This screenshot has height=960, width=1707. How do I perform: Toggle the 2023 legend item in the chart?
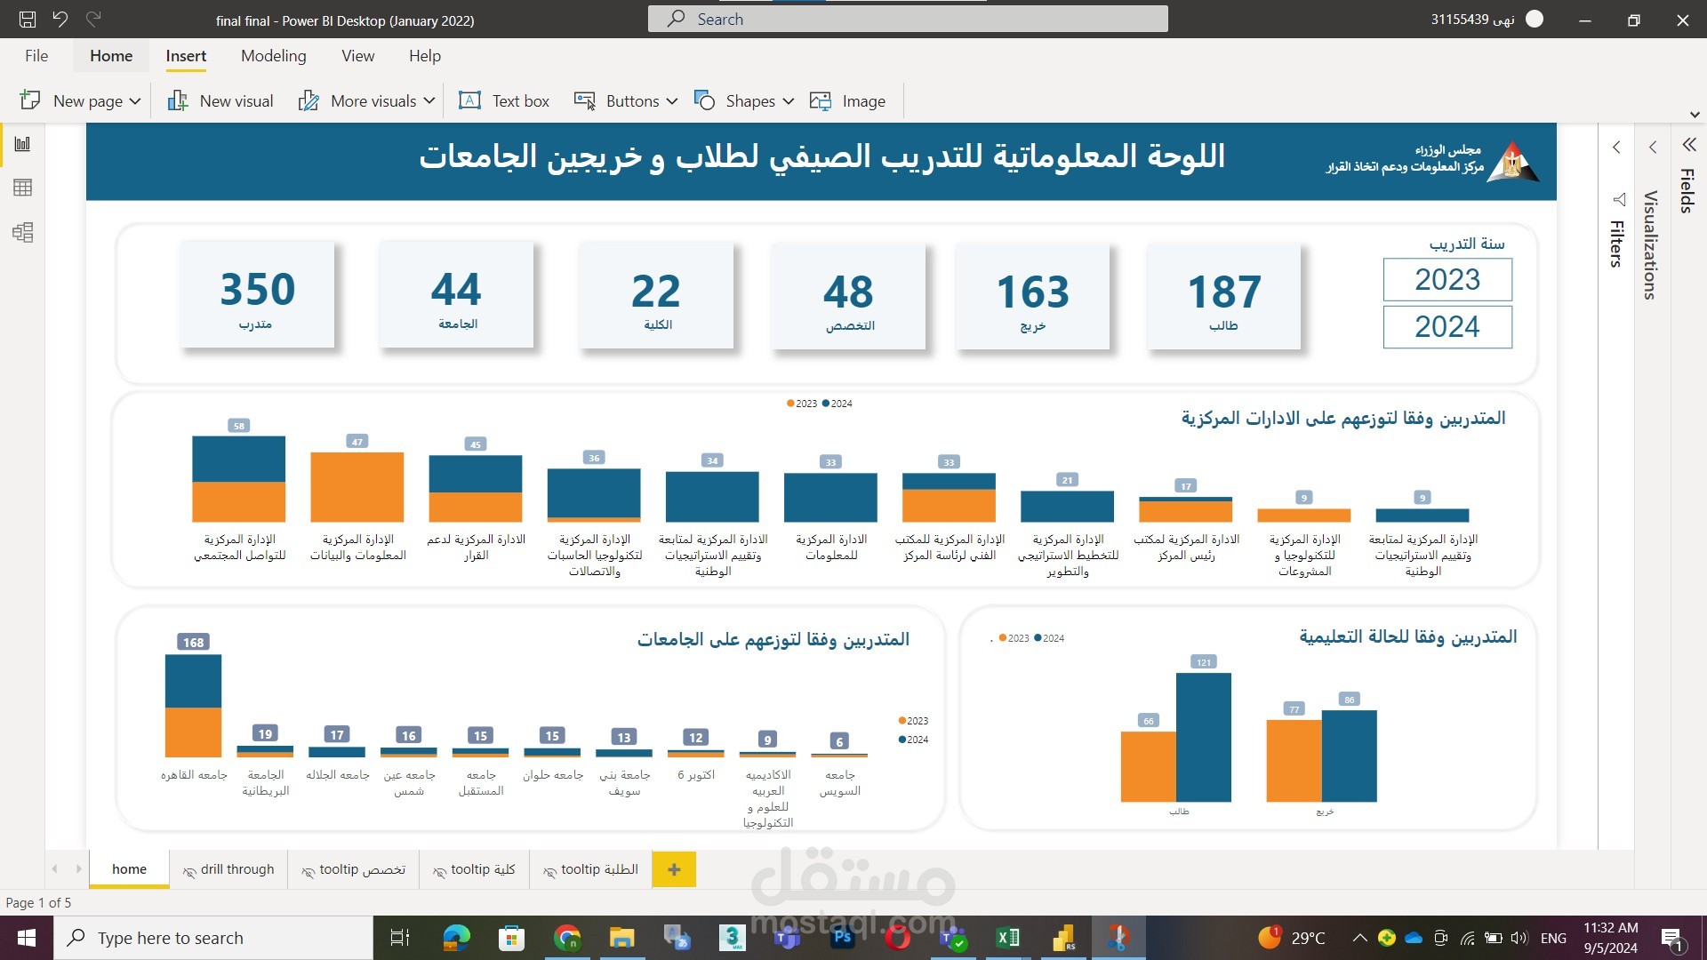point(801,404)
